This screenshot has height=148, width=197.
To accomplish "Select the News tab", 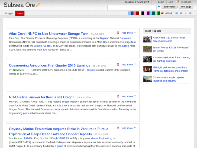I will tap(20, 13).
